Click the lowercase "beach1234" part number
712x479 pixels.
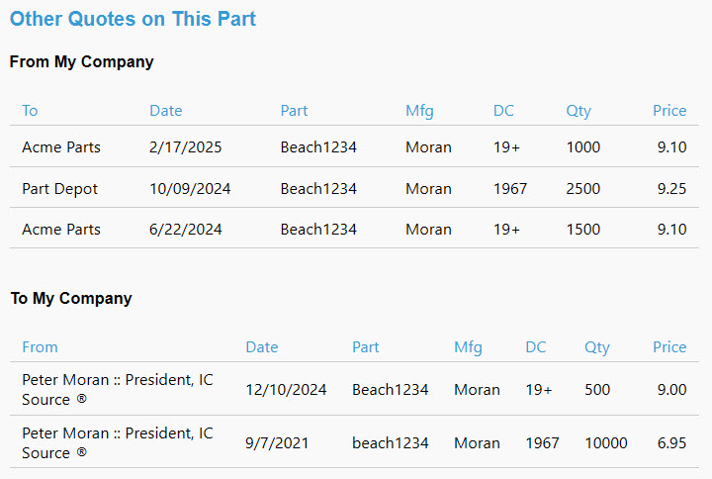tap(391, 443)
